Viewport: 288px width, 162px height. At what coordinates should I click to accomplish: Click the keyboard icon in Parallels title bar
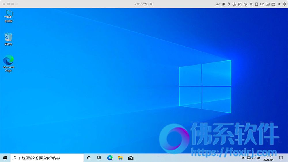tap(218, 4)
